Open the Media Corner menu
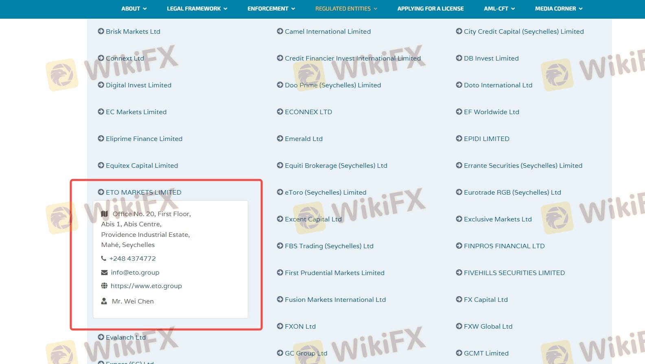Viewport: 645px width, 364px height. [x=558, y=9]
